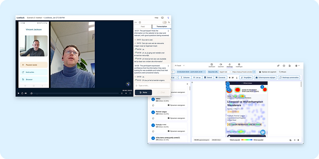Click the download icon in the heatmap toolbar
The height and width of the screenshot is (159, 319).
237,78
